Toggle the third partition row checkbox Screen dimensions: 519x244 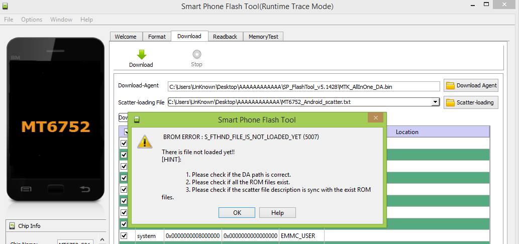coord(124,166)
